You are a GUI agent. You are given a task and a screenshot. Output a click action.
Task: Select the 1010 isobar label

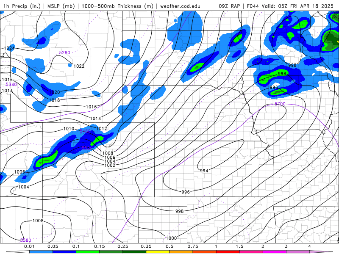(69, 129)
